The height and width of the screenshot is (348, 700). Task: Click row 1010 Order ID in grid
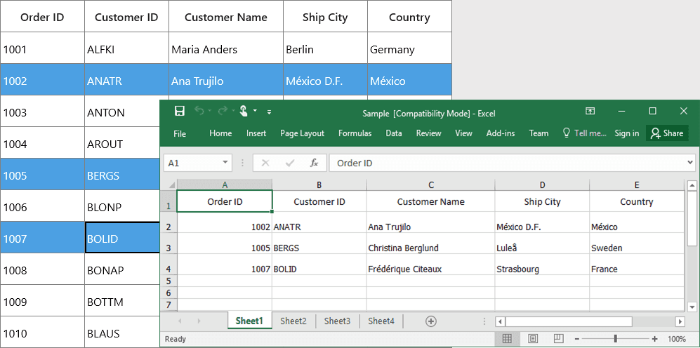click(x=42, y=333)
